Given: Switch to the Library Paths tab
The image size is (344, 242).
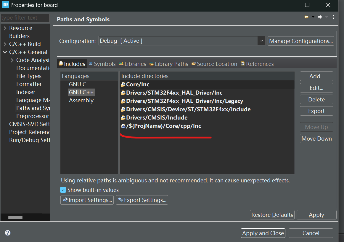Looking at the screenshot, I should pyautogui.click(x=169, y=64).
